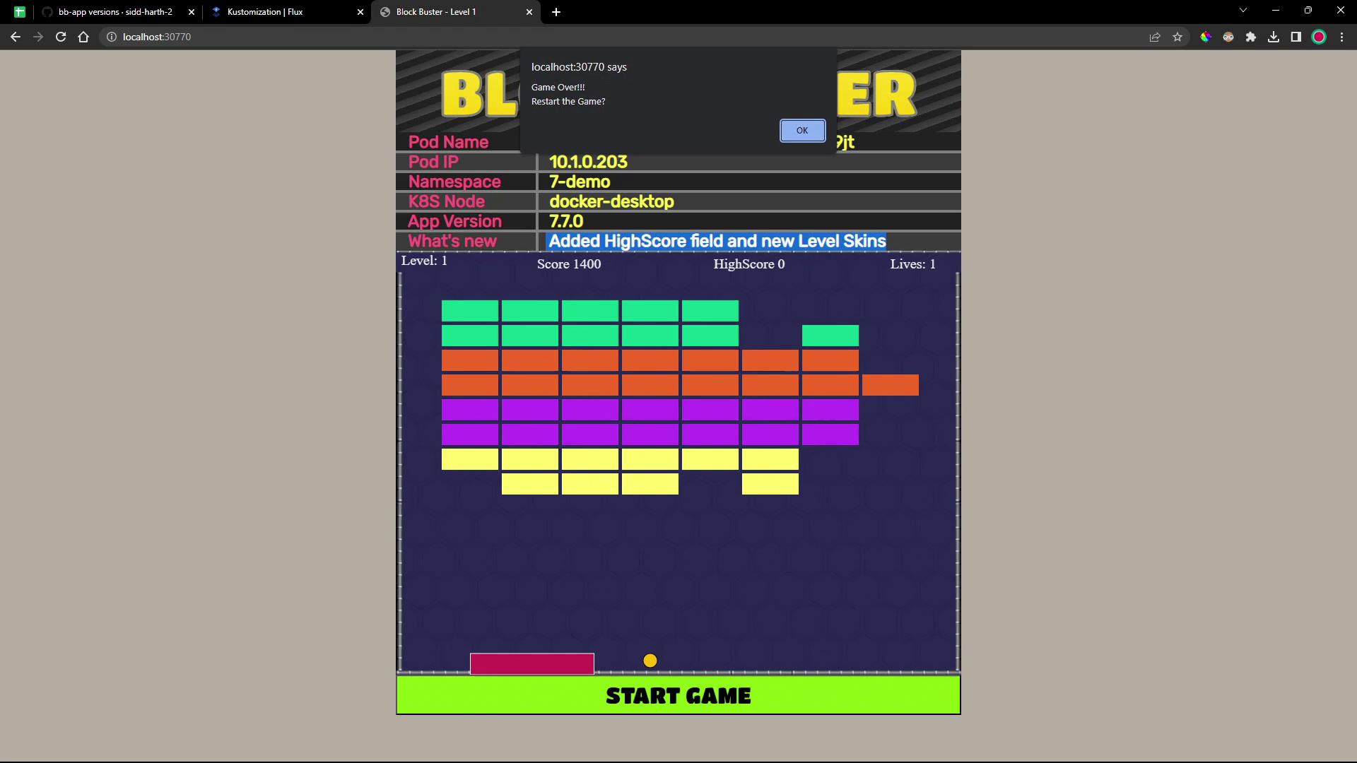Toggle the browser side panel icon
Image resolution: width=1357 pixels, height=763 pixels.
[x=1296, y=37]
